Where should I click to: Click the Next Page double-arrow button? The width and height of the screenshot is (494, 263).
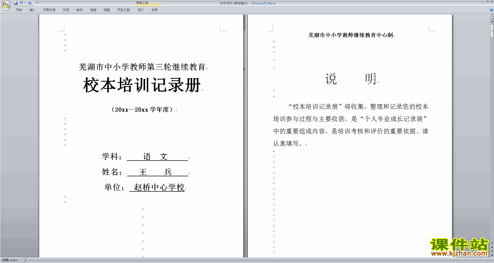point(492,255)
